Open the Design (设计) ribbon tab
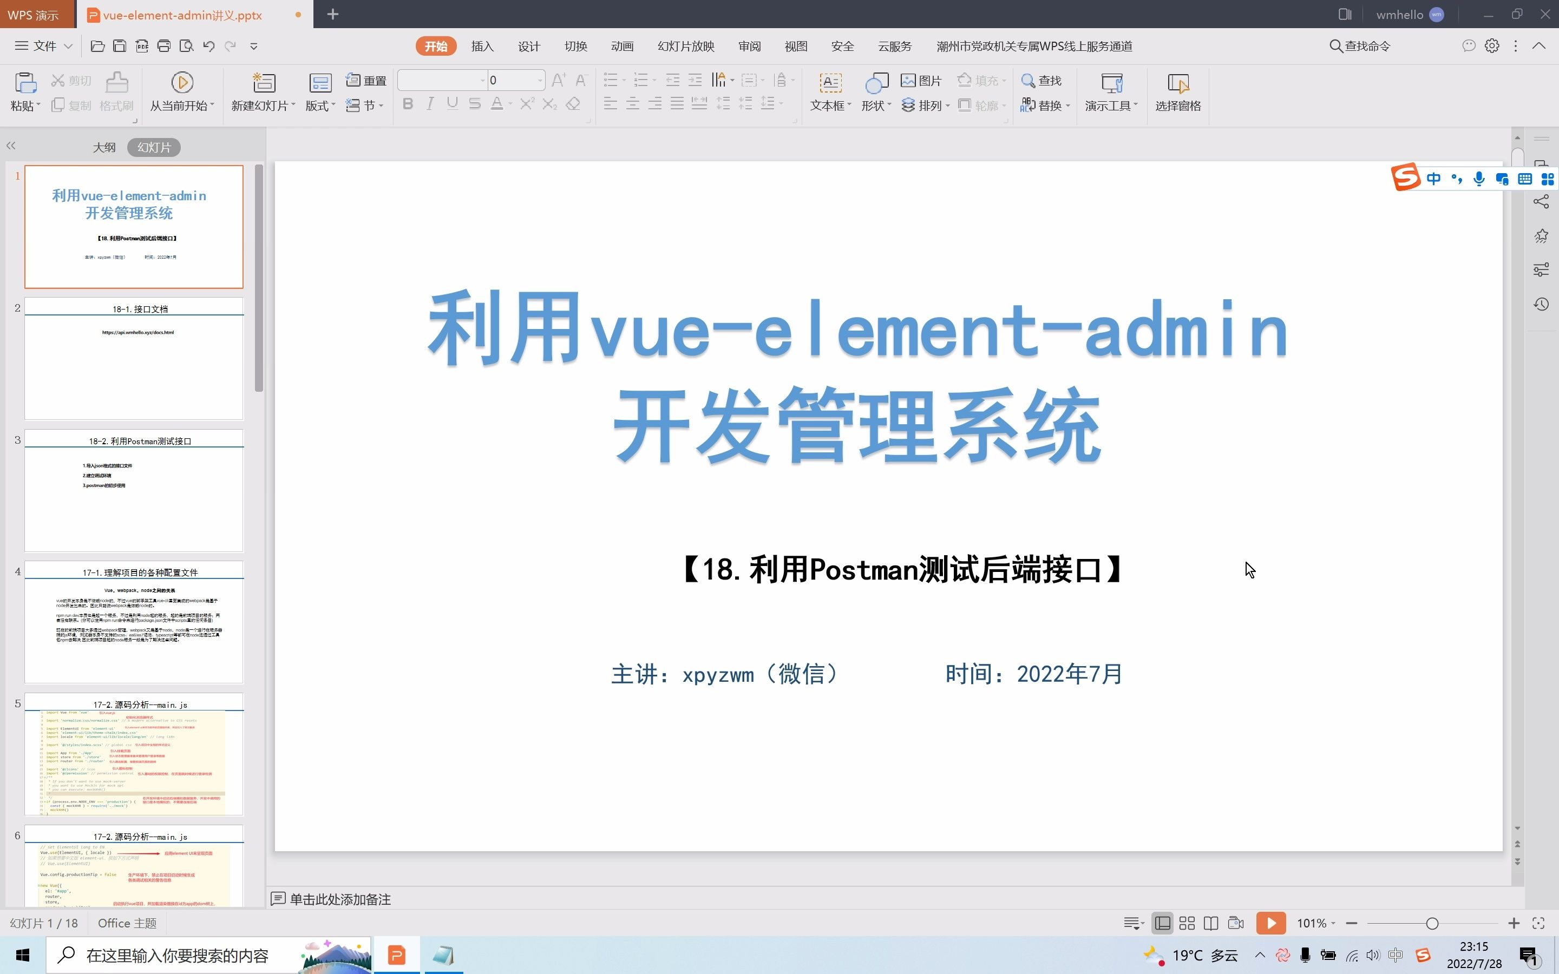 [529, 47]
